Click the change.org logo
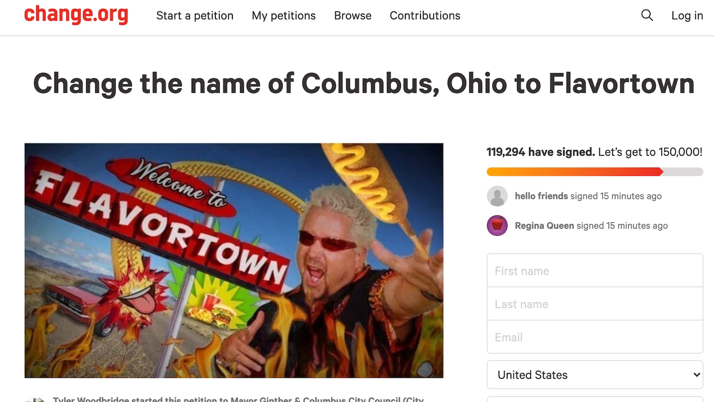 point(76,15)
